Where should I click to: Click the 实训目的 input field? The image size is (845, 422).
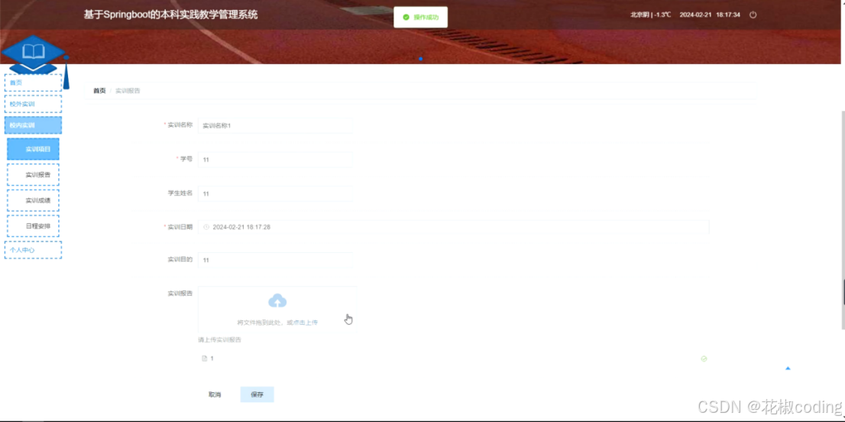coord(275,260)
